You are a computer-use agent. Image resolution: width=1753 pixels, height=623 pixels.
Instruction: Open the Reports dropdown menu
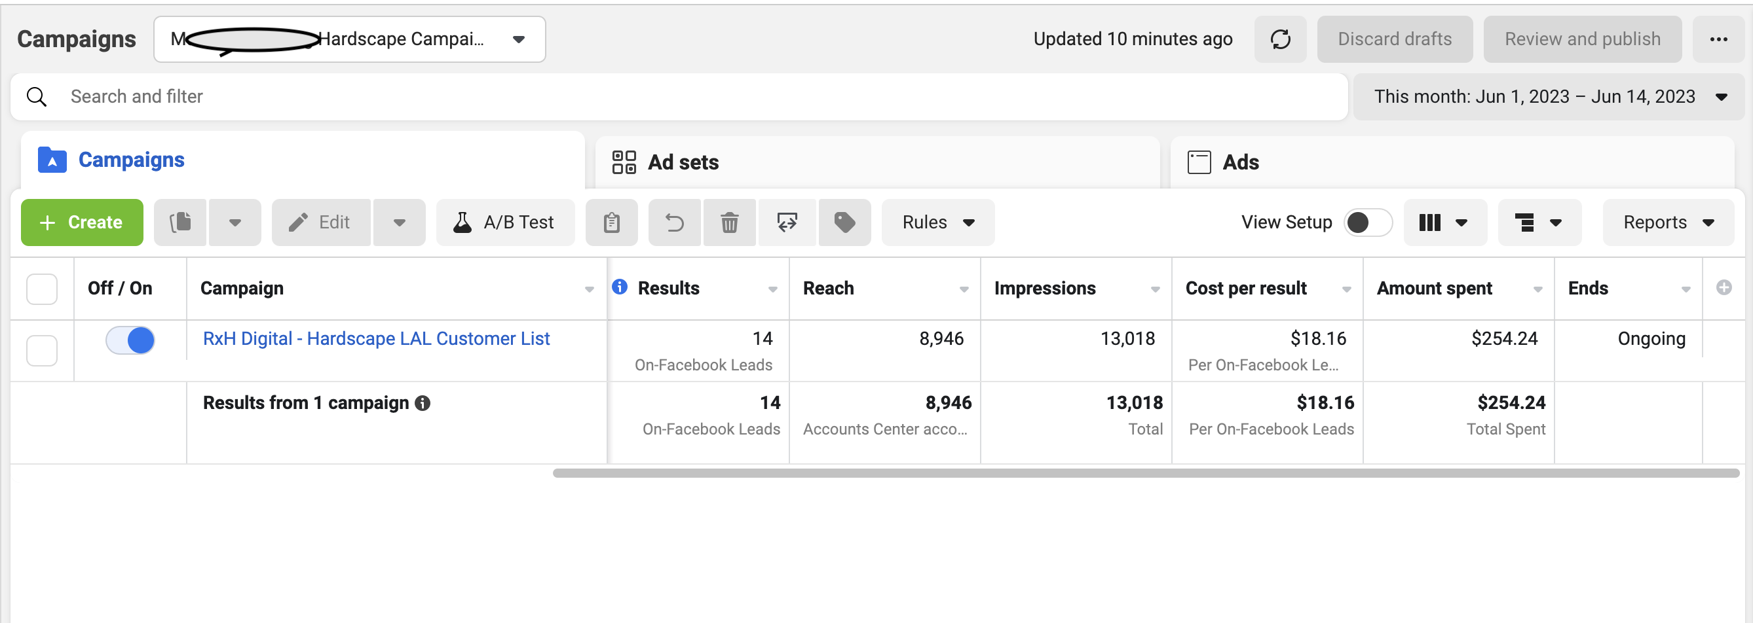pyautogui.click(x=1667, y=222)
